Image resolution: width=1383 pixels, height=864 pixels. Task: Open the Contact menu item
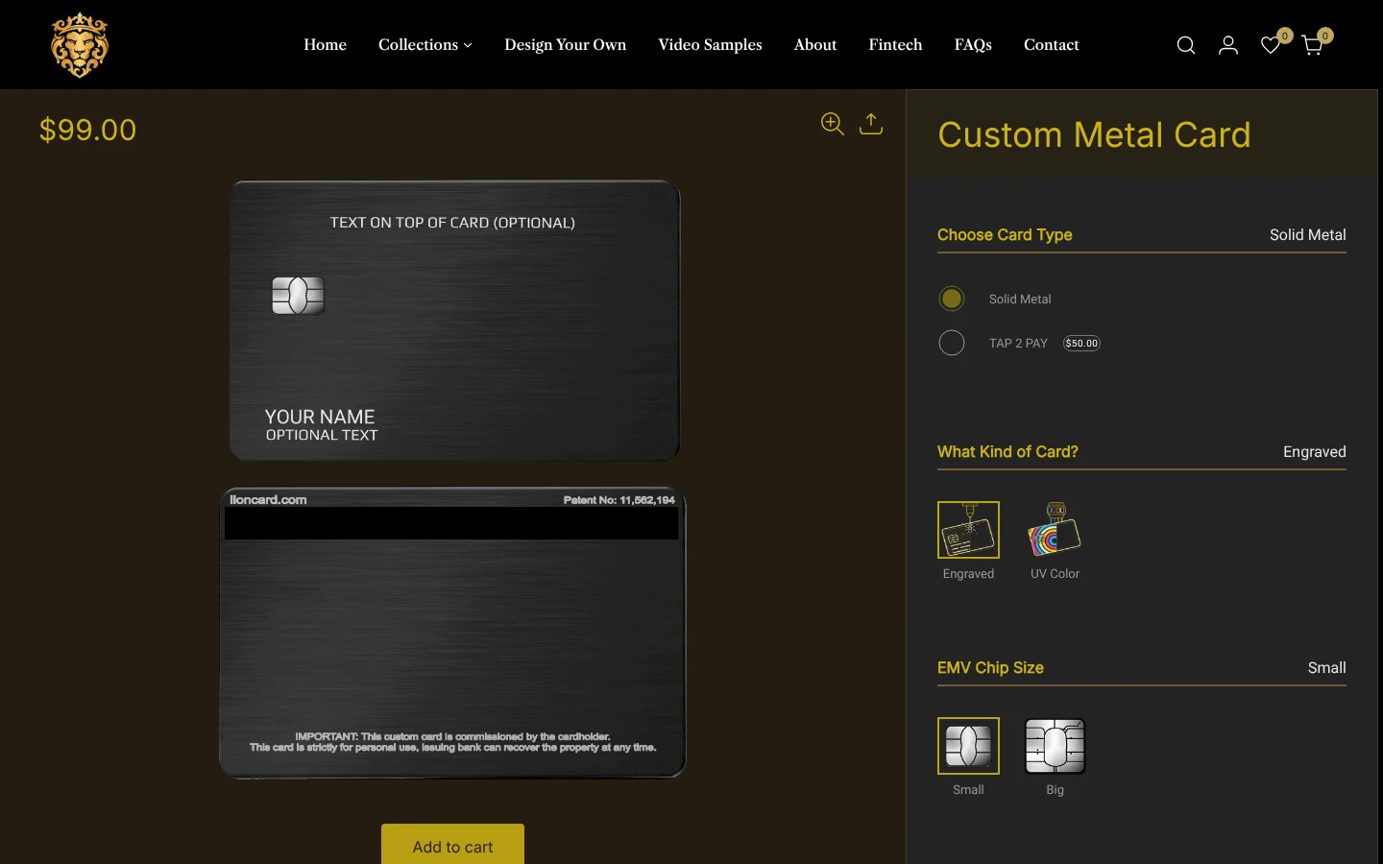coord(1051,45)
